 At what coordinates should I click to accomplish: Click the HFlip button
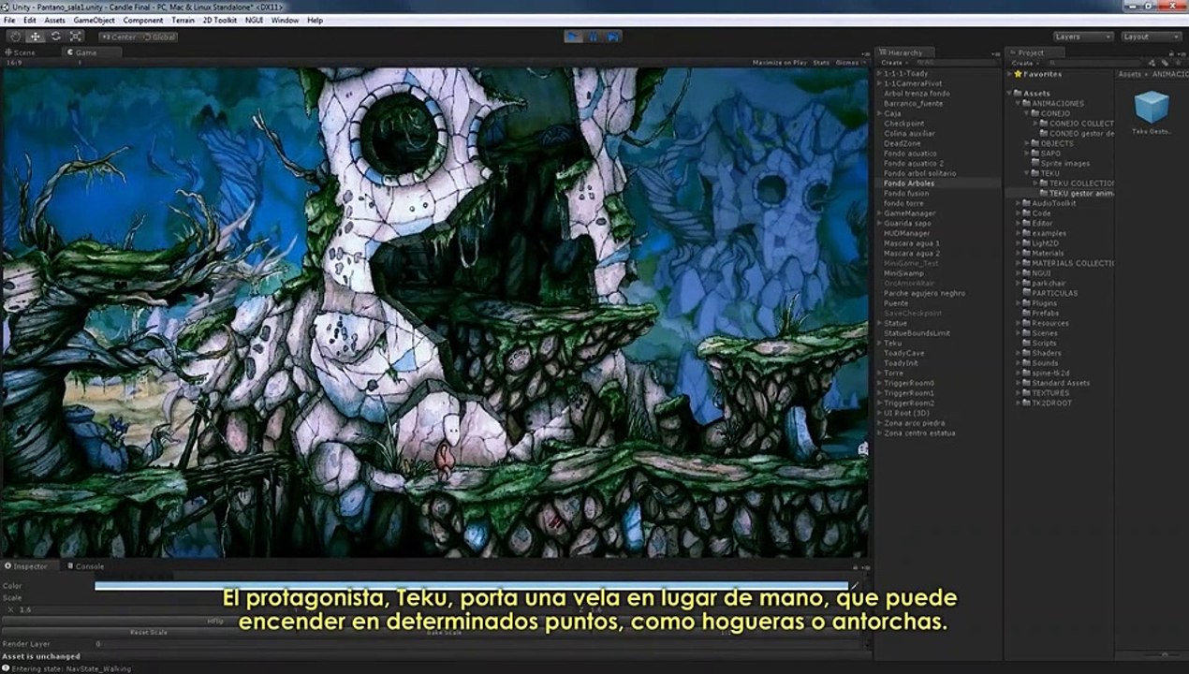click(215, 621)
